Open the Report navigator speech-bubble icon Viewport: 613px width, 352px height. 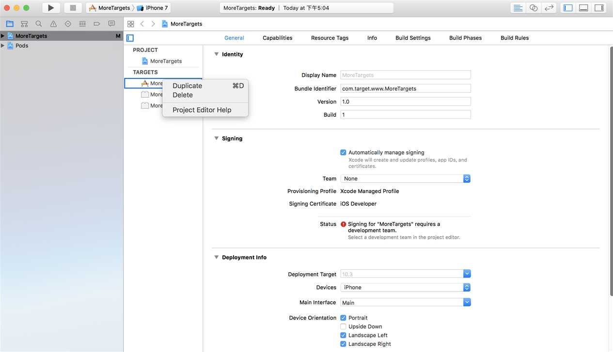tap(111, 24)
